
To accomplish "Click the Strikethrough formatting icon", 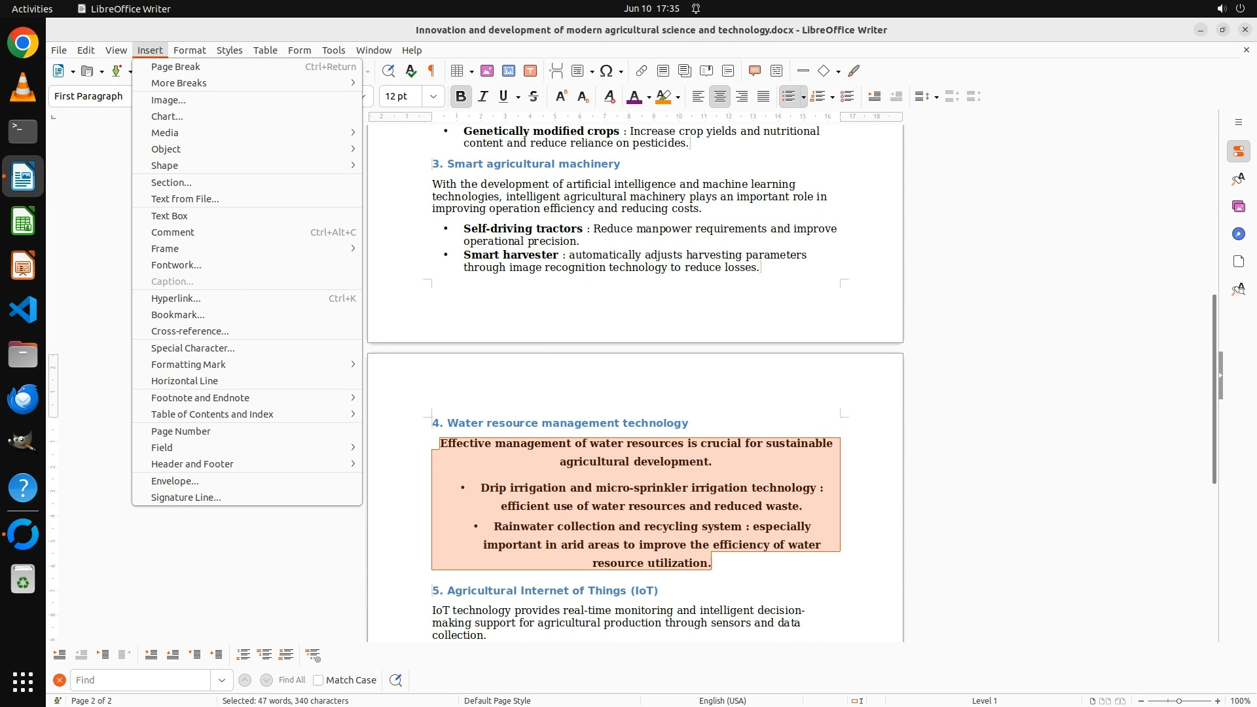I will click(x=534, y=97).
